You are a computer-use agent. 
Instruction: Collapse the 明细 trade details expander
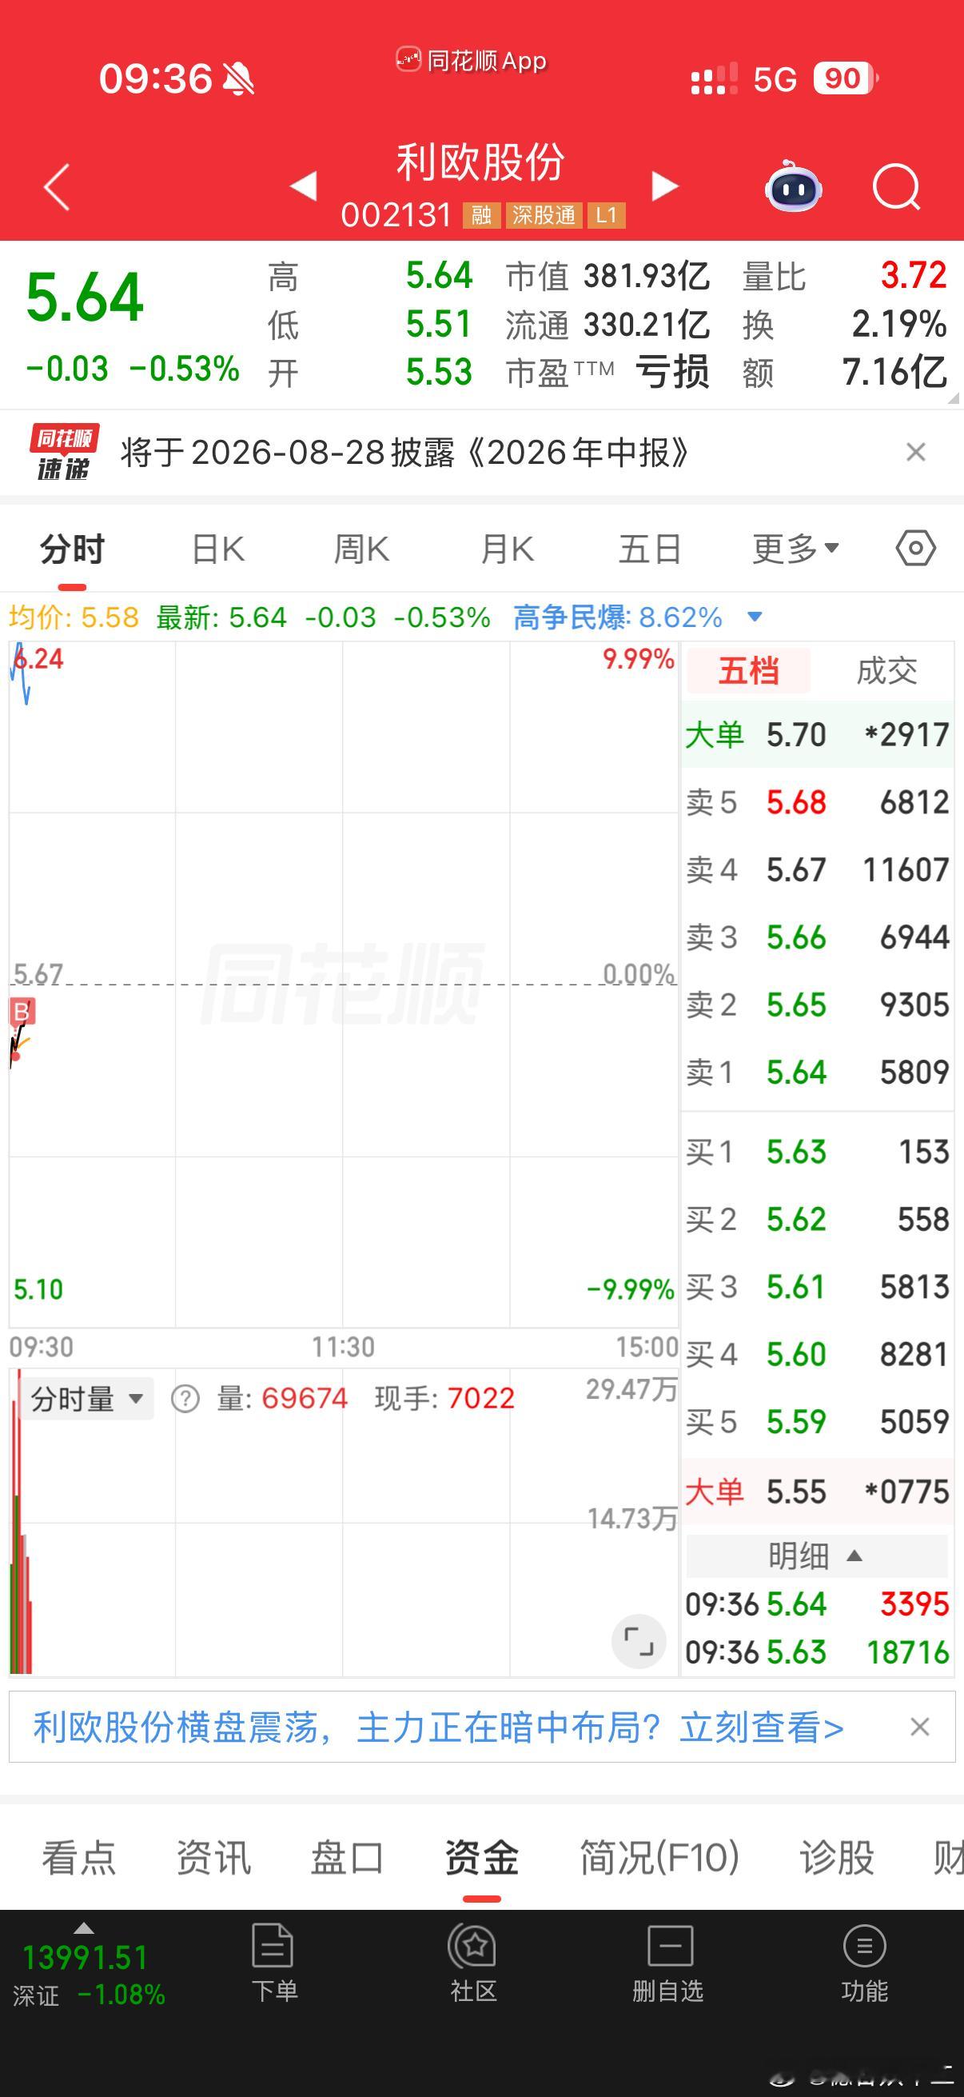(816, 1556)
